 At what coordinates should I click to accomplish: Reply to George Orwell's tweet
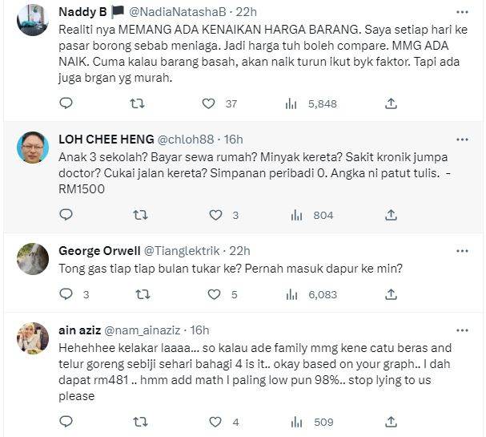click(66, 294)
